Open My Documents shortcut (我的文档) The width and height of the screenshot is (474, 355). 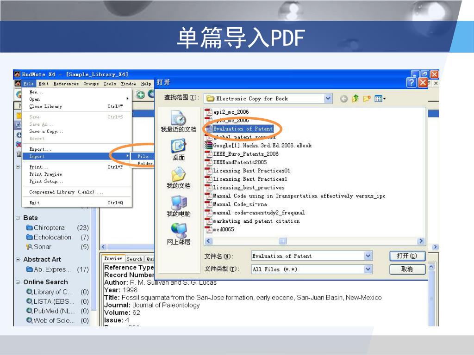179,178
